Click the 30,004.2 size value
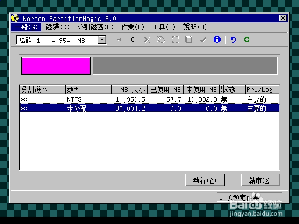The height and width of the screenshot is (224, 299). 130,108
